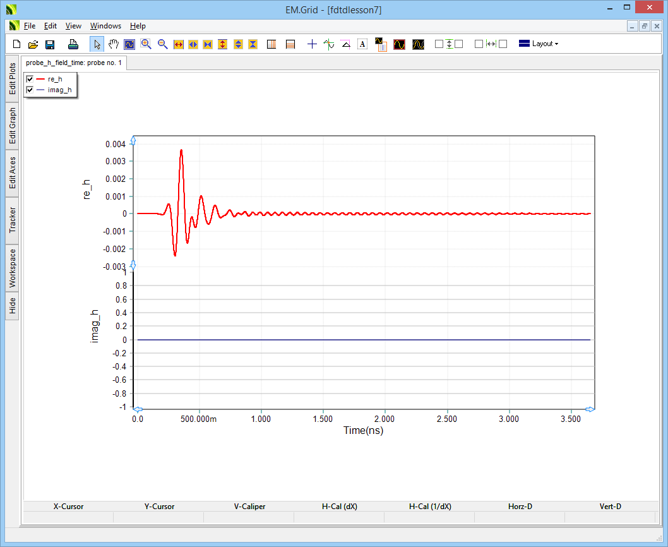Activate the zoom in magnifier tool
This screenshot has width=668, height=547.
coord(146,44)
